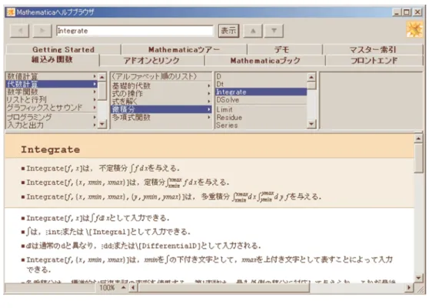Click the horizontal scrollbar thumb at the bottom
Image resolution: width=429 pixels, height=308 pixels.
point(224,287)
